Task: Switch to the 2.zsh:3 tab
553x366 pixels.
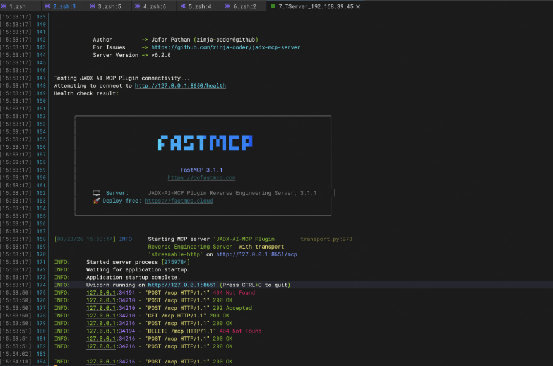Action: click(x=64, y=6)
